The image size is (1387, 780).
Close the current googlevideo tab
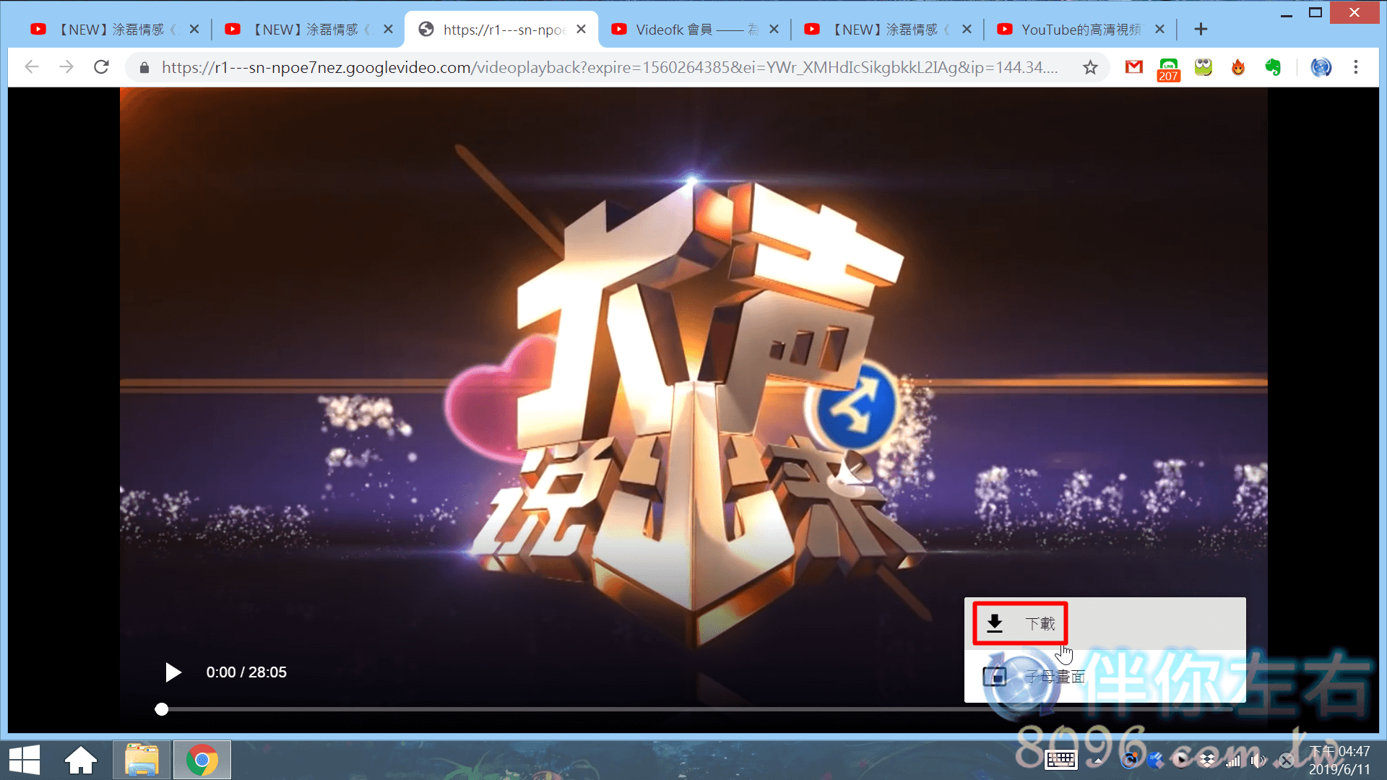(x=581, y=30)
